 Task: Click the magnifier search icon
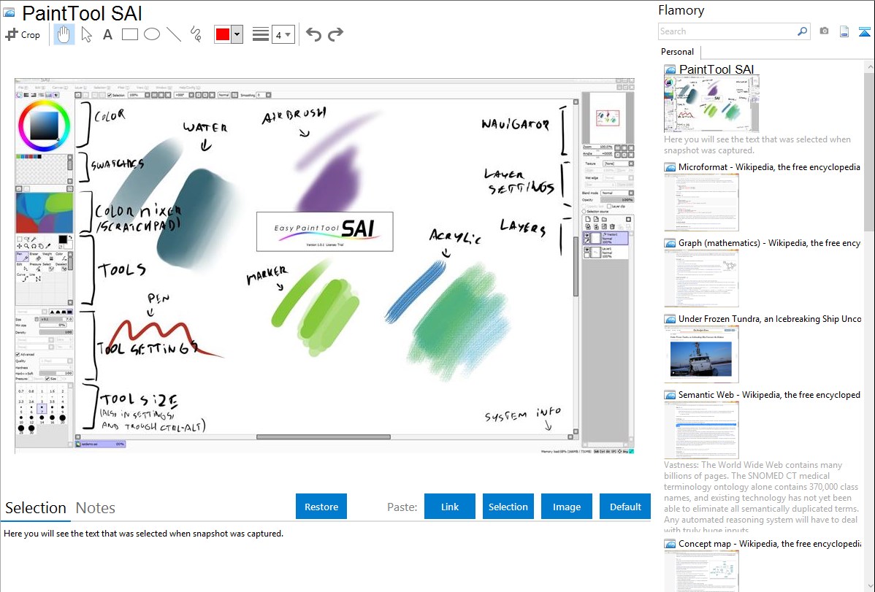point(803,31)
